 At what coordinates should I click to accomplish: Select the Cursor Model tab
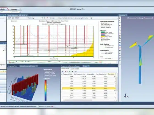pyautogui.click(x=75, y=69)
